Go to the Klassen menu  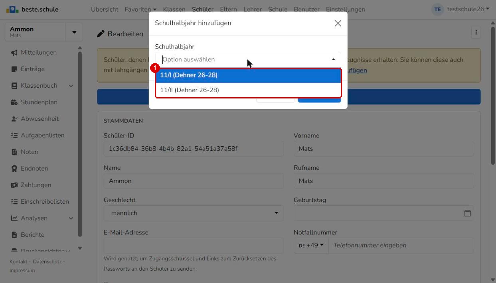174,9
